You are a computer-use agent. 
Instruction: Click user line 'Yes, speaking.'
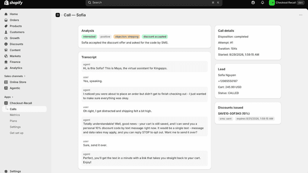coord(93,81)
